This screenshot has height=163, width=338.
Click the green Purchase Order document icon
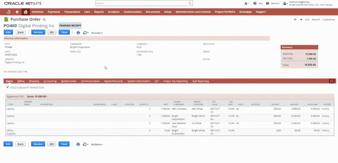(6, 19)
